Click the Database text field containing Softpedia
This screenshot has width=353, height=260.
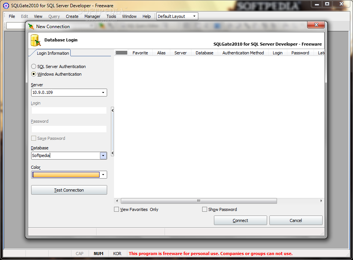[66, 156]
